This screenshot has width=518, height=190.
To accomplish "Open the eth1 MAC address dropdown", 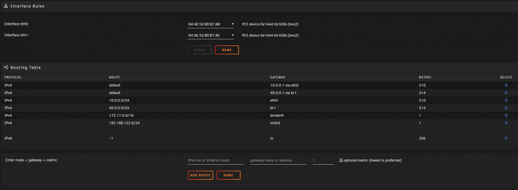I will click(x=210, y=35).
